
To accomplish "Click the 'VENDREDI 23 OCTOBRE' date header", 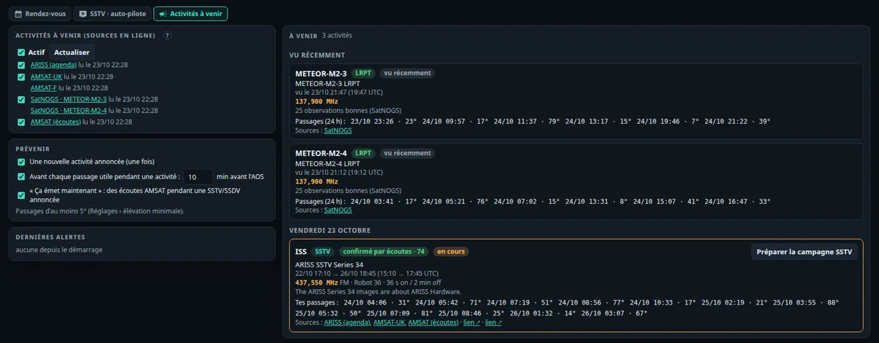I will point(330,231).
